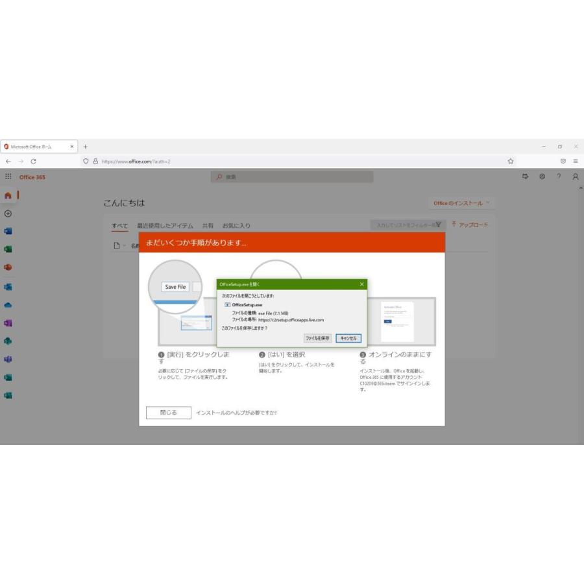584x584 pixels.
Task: Open Office settings gear icon
Action: (542, 176)
